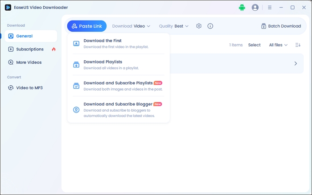Viewport: 312px width, 195px height.
Task: Click the green Android app icon
Action: click(x=242, y=8)
